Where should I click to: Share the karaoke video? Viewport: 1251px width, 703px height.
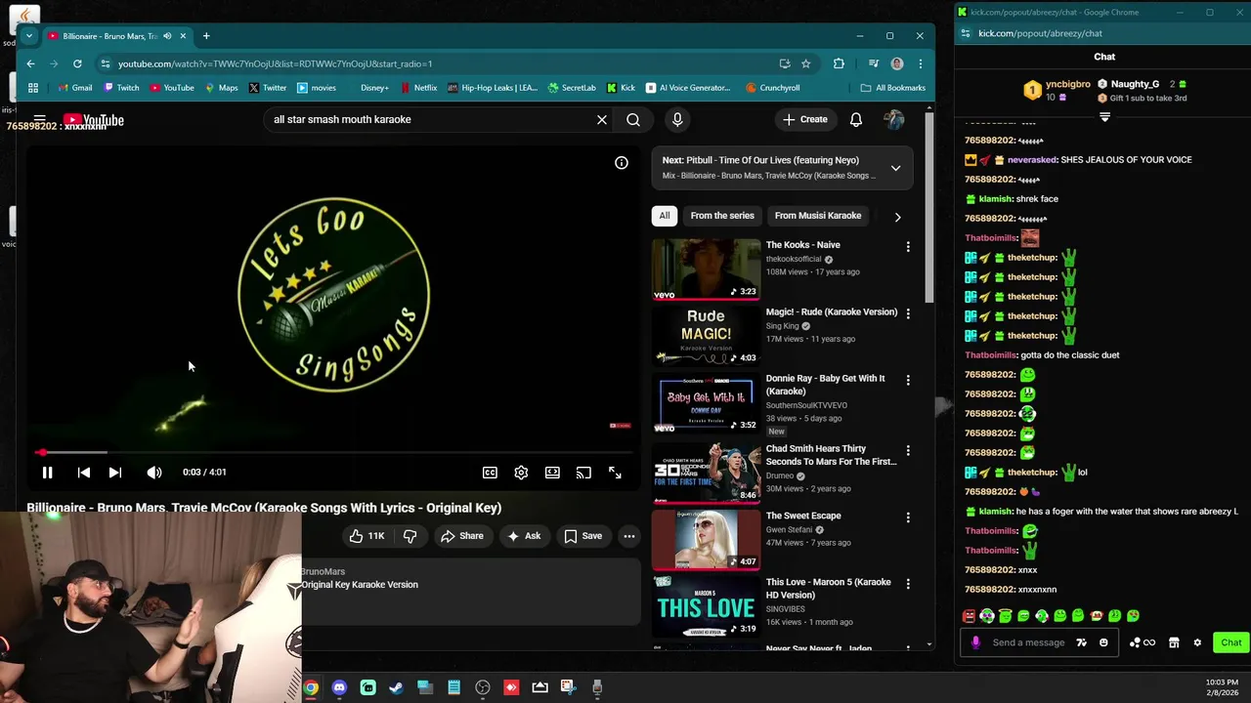(462, 536)
